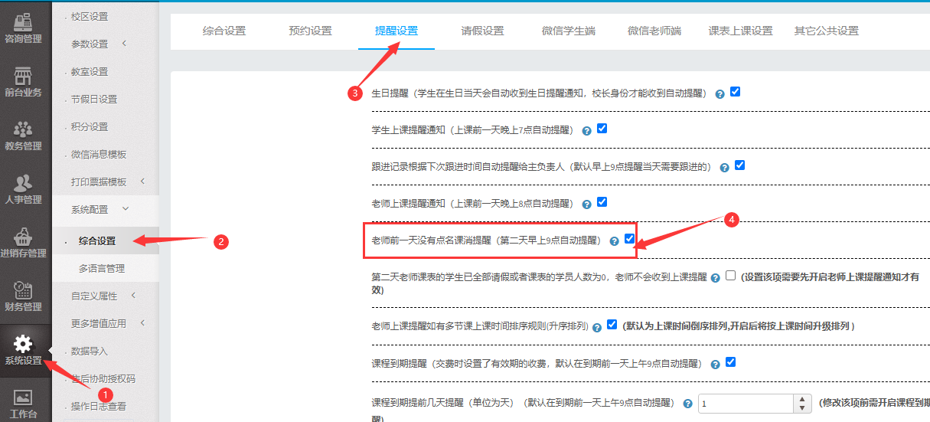This screenshot has height=422, width=930.
Task: Decrease the 提前几天提醒 days value
Action: pyautogui.click(x=803, y=408)
